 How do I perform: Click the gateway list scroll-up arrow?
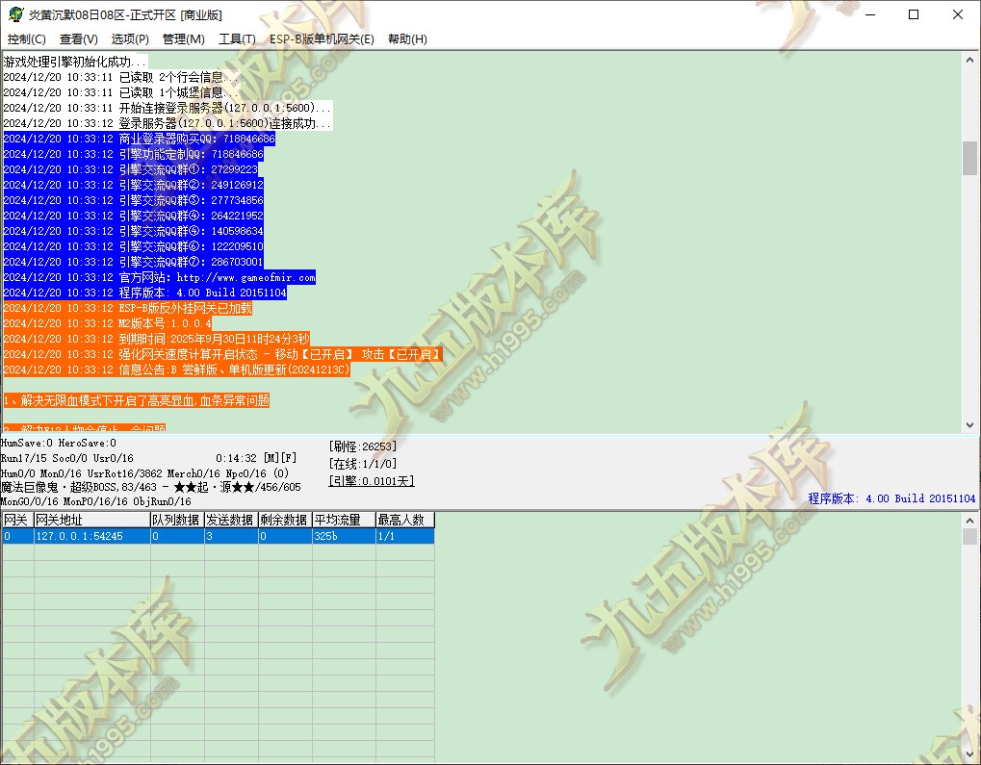pyautogui.click(x=969, y=521)
